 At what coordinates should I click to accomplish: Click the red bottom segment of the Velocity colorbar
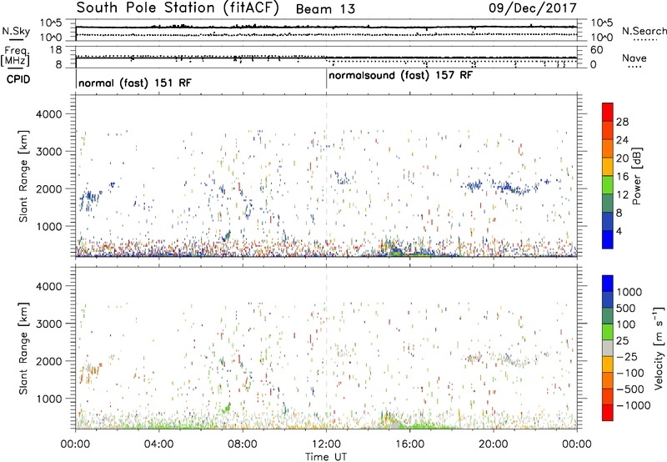click(x=608, y=413)
